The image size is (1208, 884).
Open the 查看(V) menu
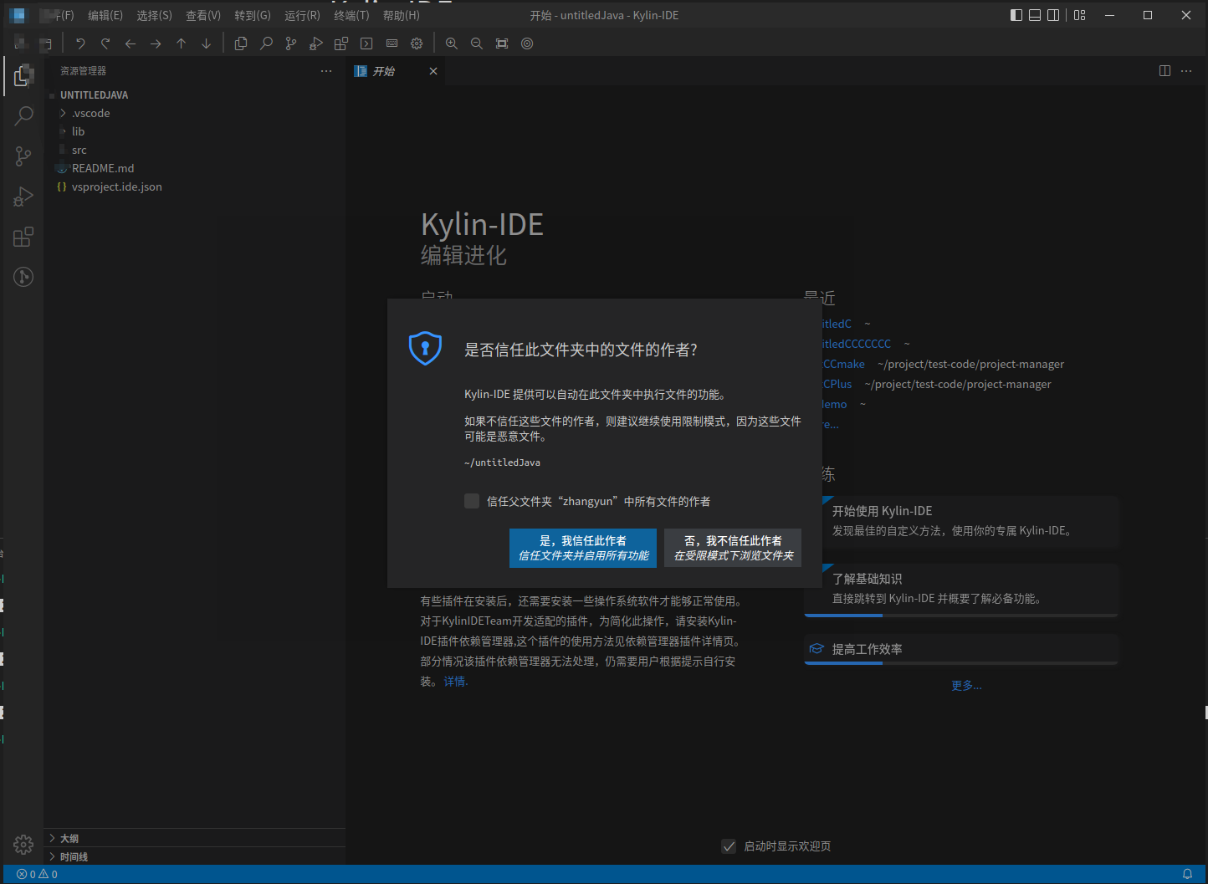[x=203, y=15]
